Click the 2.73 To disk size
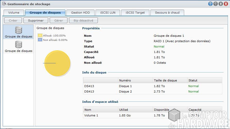The height and width of the screenshot is (129, 230). pos(159,91)
